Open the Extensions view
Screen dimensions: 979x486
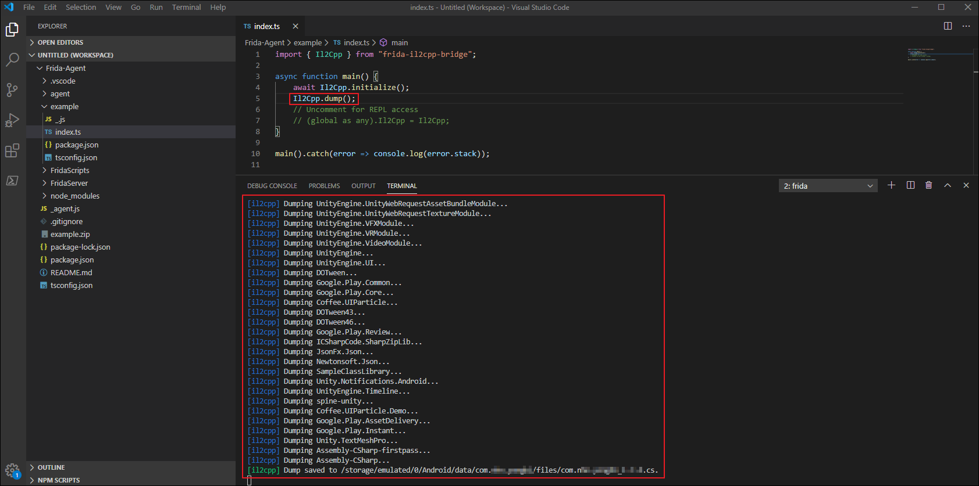point(12,150)
